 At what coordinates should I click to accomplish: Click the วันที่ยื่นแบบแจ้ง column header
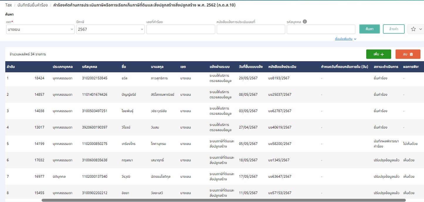[251, 67]
